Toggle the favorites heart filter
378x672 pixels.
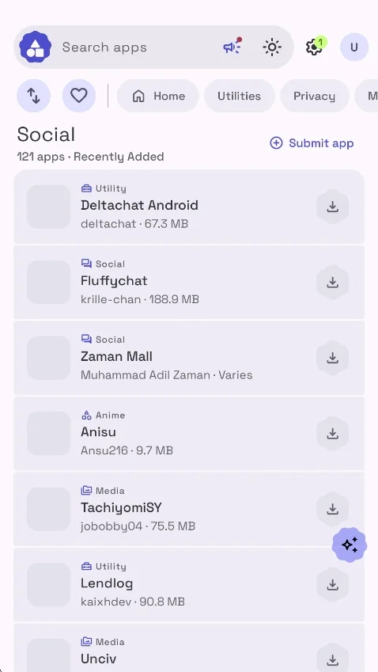pos(79,96)
